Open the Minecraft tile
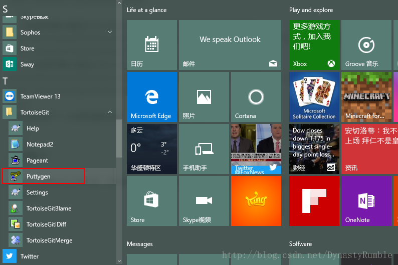 [366, 97]
